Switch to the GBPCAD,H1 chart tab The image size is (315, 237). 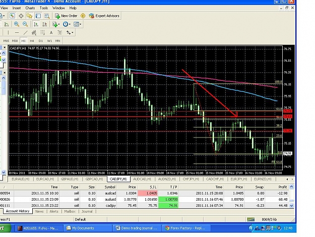(x=94, y=179)
